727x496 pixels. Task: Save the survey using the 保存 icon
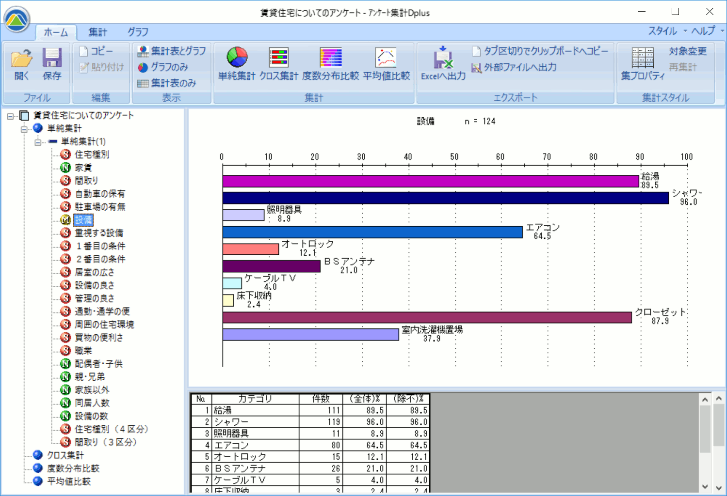pos(52,63)
